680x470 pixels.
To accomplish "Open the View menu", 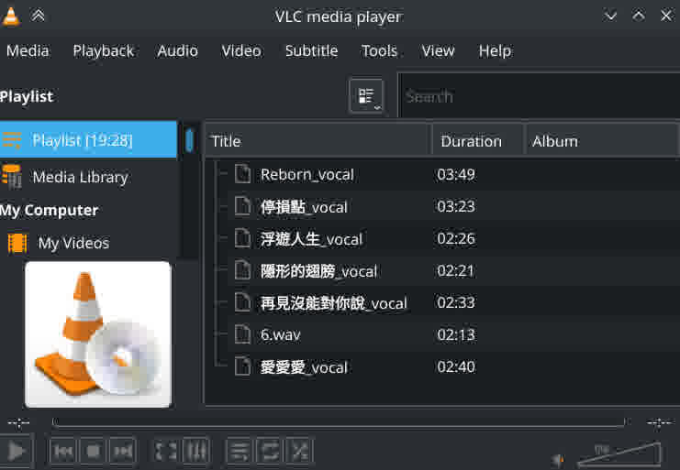I will coord(439,51).
